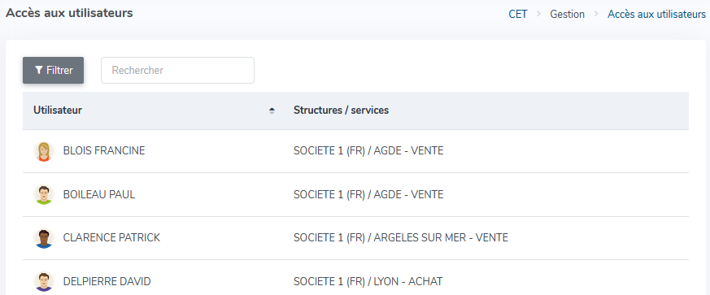Click the Structures / services column header
The width and height of the screenshot is (710, 295).
click(341, 110)
